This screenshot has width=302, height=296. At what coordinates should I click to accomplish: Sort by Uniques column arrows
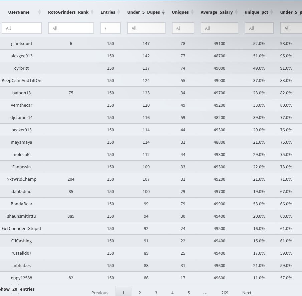pyautogui.click(x=192, y=12)
